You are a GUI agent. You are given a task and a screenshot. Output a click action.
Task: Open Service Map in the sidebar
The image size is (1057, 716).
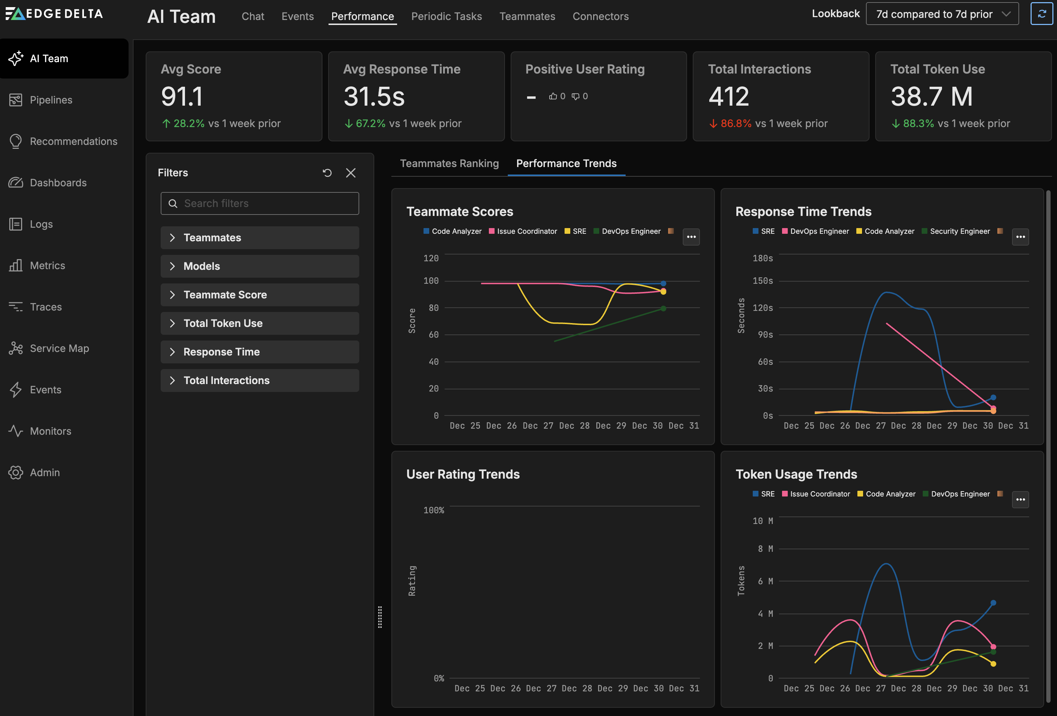[x=59, y=348]
